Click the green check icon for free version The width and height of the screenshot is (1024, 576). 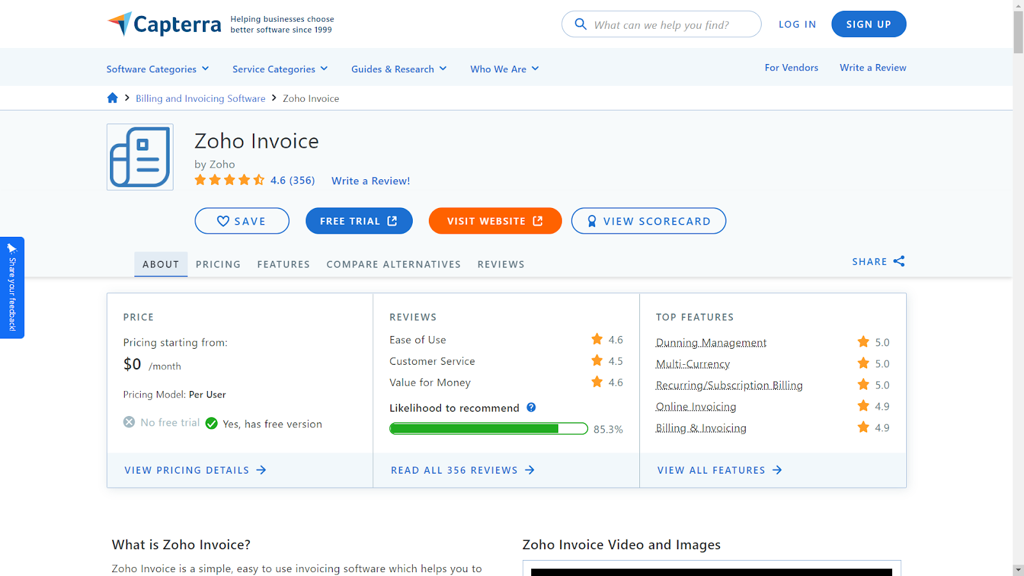point(211,424)
